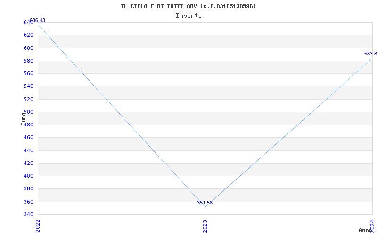This screenshot has width=377, height=235.
Task: Click the Euro y-axis title
Action: (23, 119)
